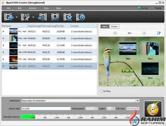Screen dimensions: 166x126
Task: Click the green fast-forward button in menu preview
Action: click(x=127, y=71)
